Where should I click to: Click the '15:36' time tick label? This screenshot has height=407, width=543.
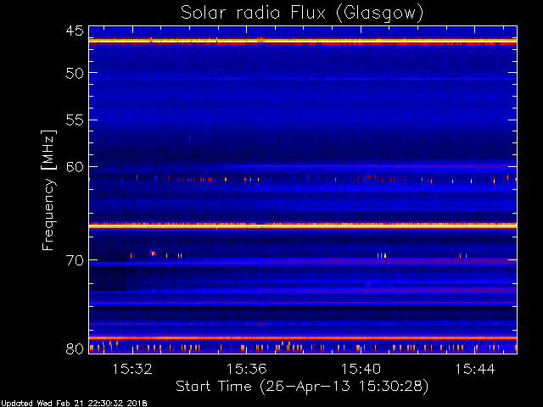247,369
